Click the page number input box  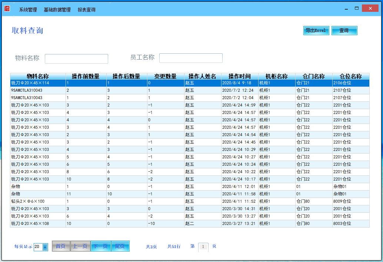pos(203,247)
